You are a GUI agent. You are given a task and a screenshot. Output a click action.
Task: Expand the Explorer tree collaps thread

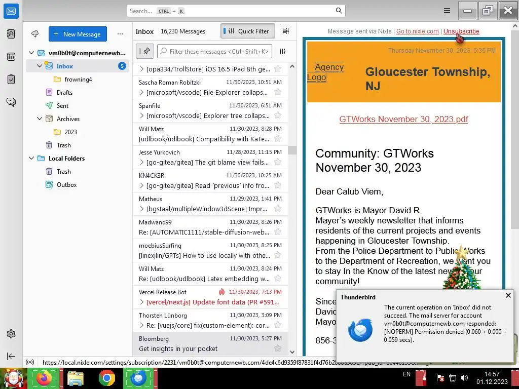(x=142, y=115)
